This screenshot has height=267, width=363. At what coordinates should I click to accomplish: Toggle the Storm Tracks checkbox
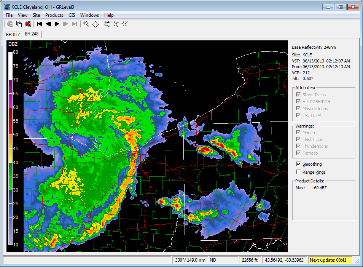pyautogui.click(x=298, y=94)
